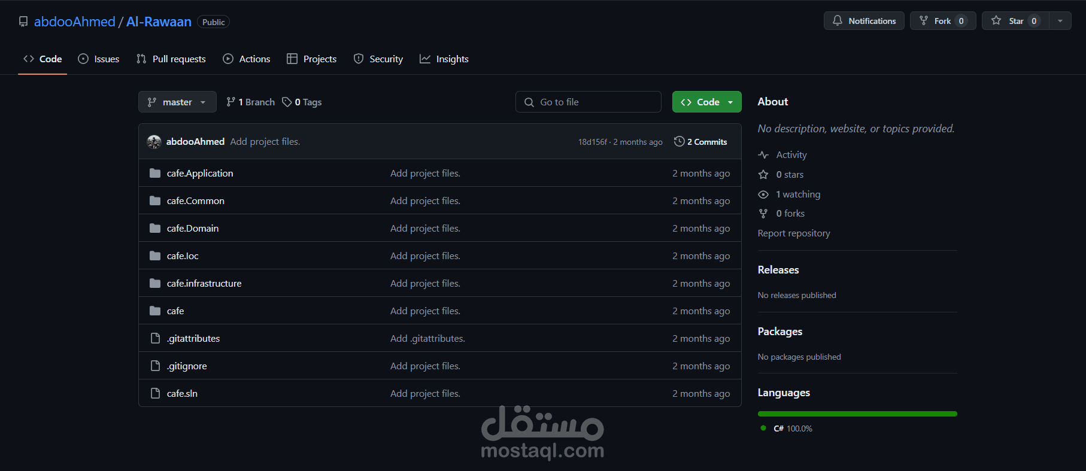1086x471 pixels.
Task: Click the eye icon next to 1 watching
Action: [763, 195]
